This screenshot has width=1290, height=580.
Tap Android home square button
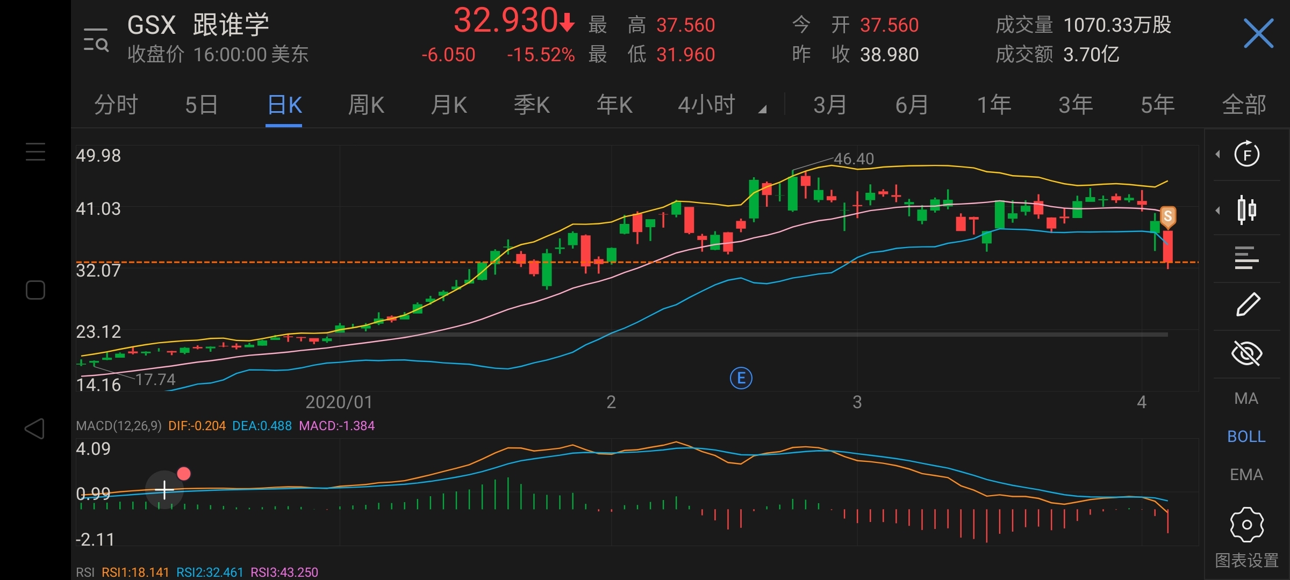coord(35,290)
